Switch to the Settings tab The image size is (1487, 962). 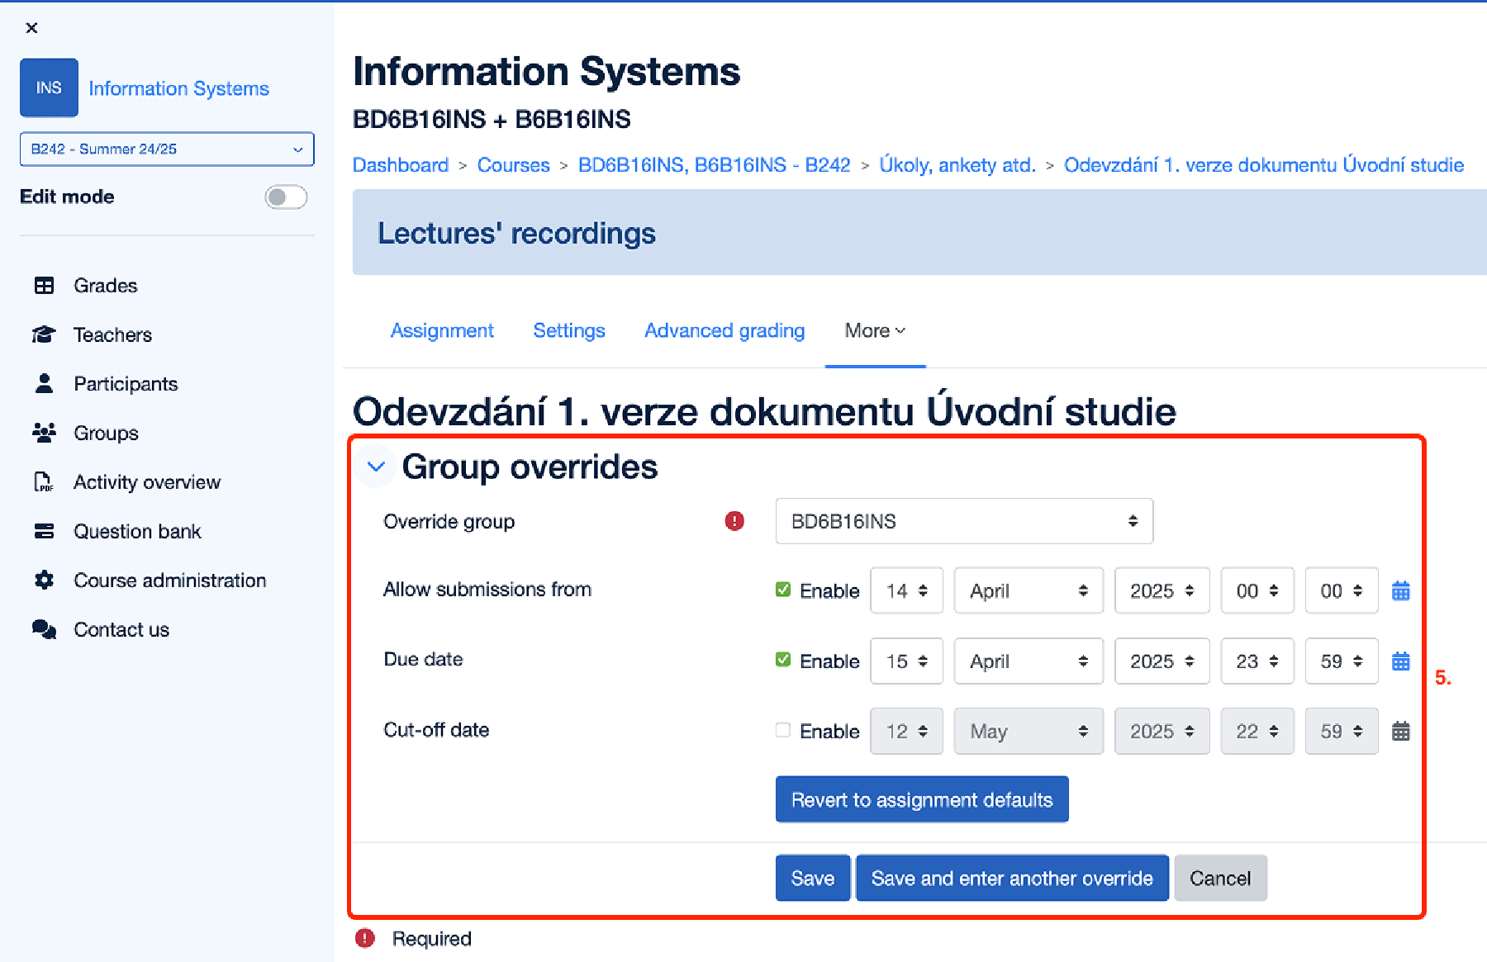point(568,330)
